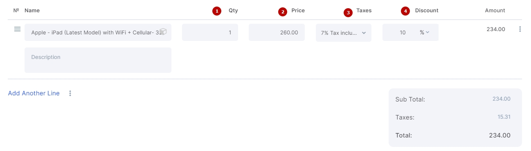Screen dimensions: 531x151
Task: Open the three-dot menu beside Amount 234.00
Action: [520, 29]
